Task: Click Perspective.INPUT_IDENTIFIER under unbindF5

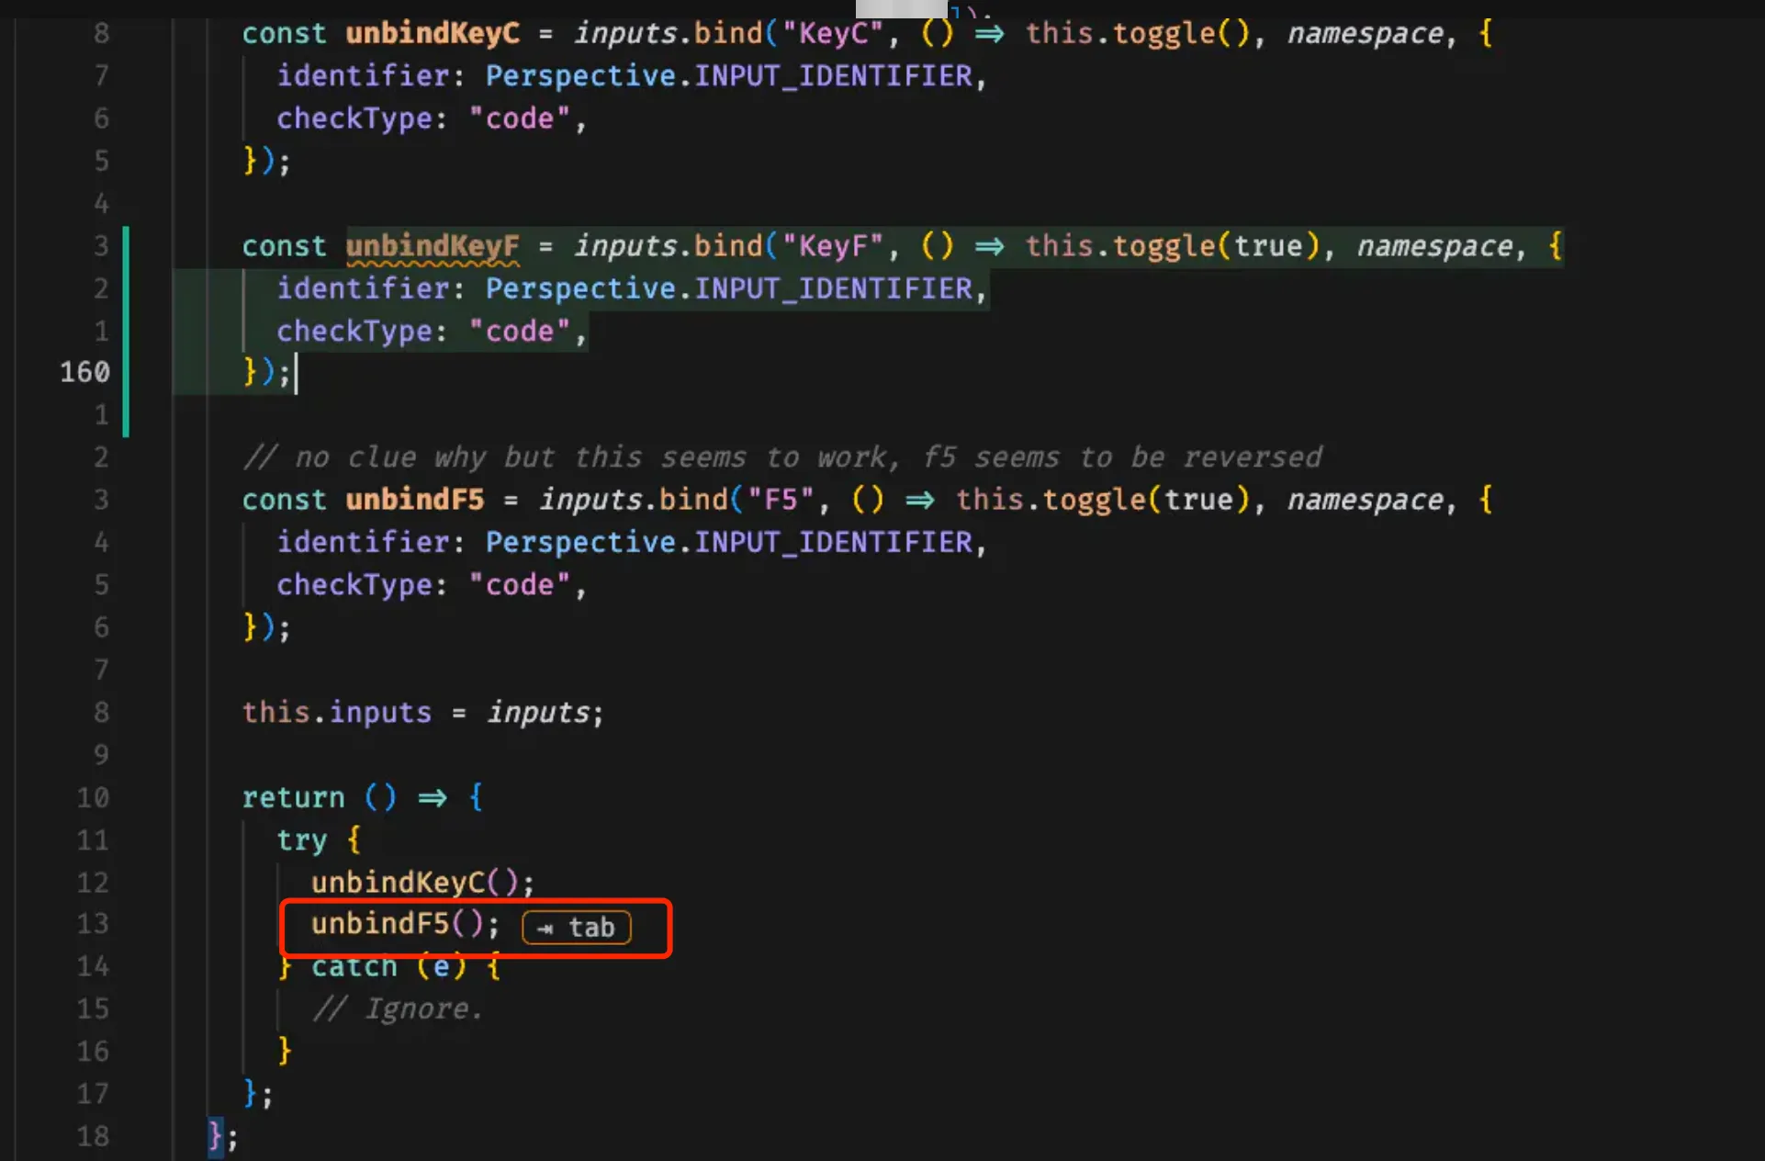Action: tap(728, 543)
